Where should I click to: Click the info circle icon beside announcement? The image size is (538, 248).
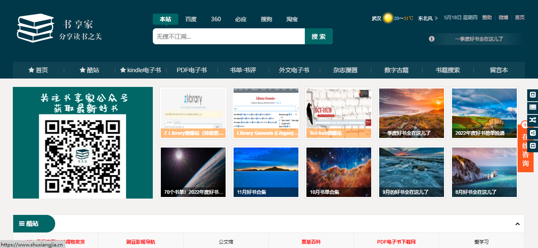click(x=432, y=39)
